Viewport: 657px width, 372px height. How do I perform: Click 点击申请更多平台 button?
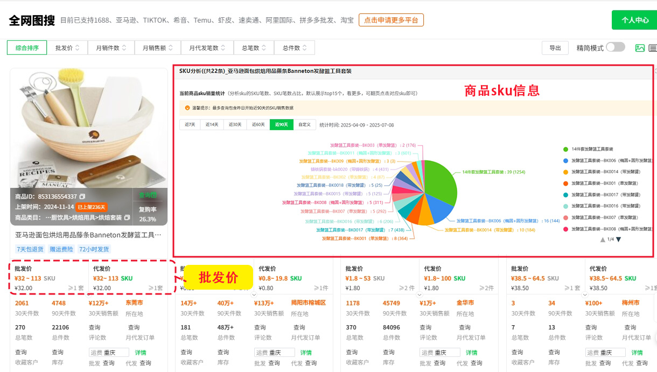(391, 20)
